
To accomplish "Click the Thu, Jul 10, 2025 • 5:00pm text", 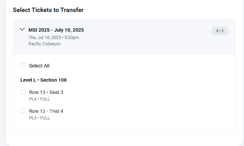I will (54, 37).
